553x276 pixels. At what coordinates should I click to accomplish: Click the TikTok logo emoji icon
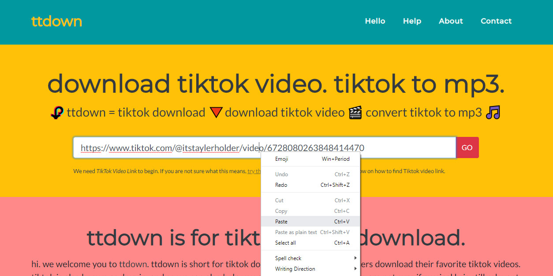(57, 113)
